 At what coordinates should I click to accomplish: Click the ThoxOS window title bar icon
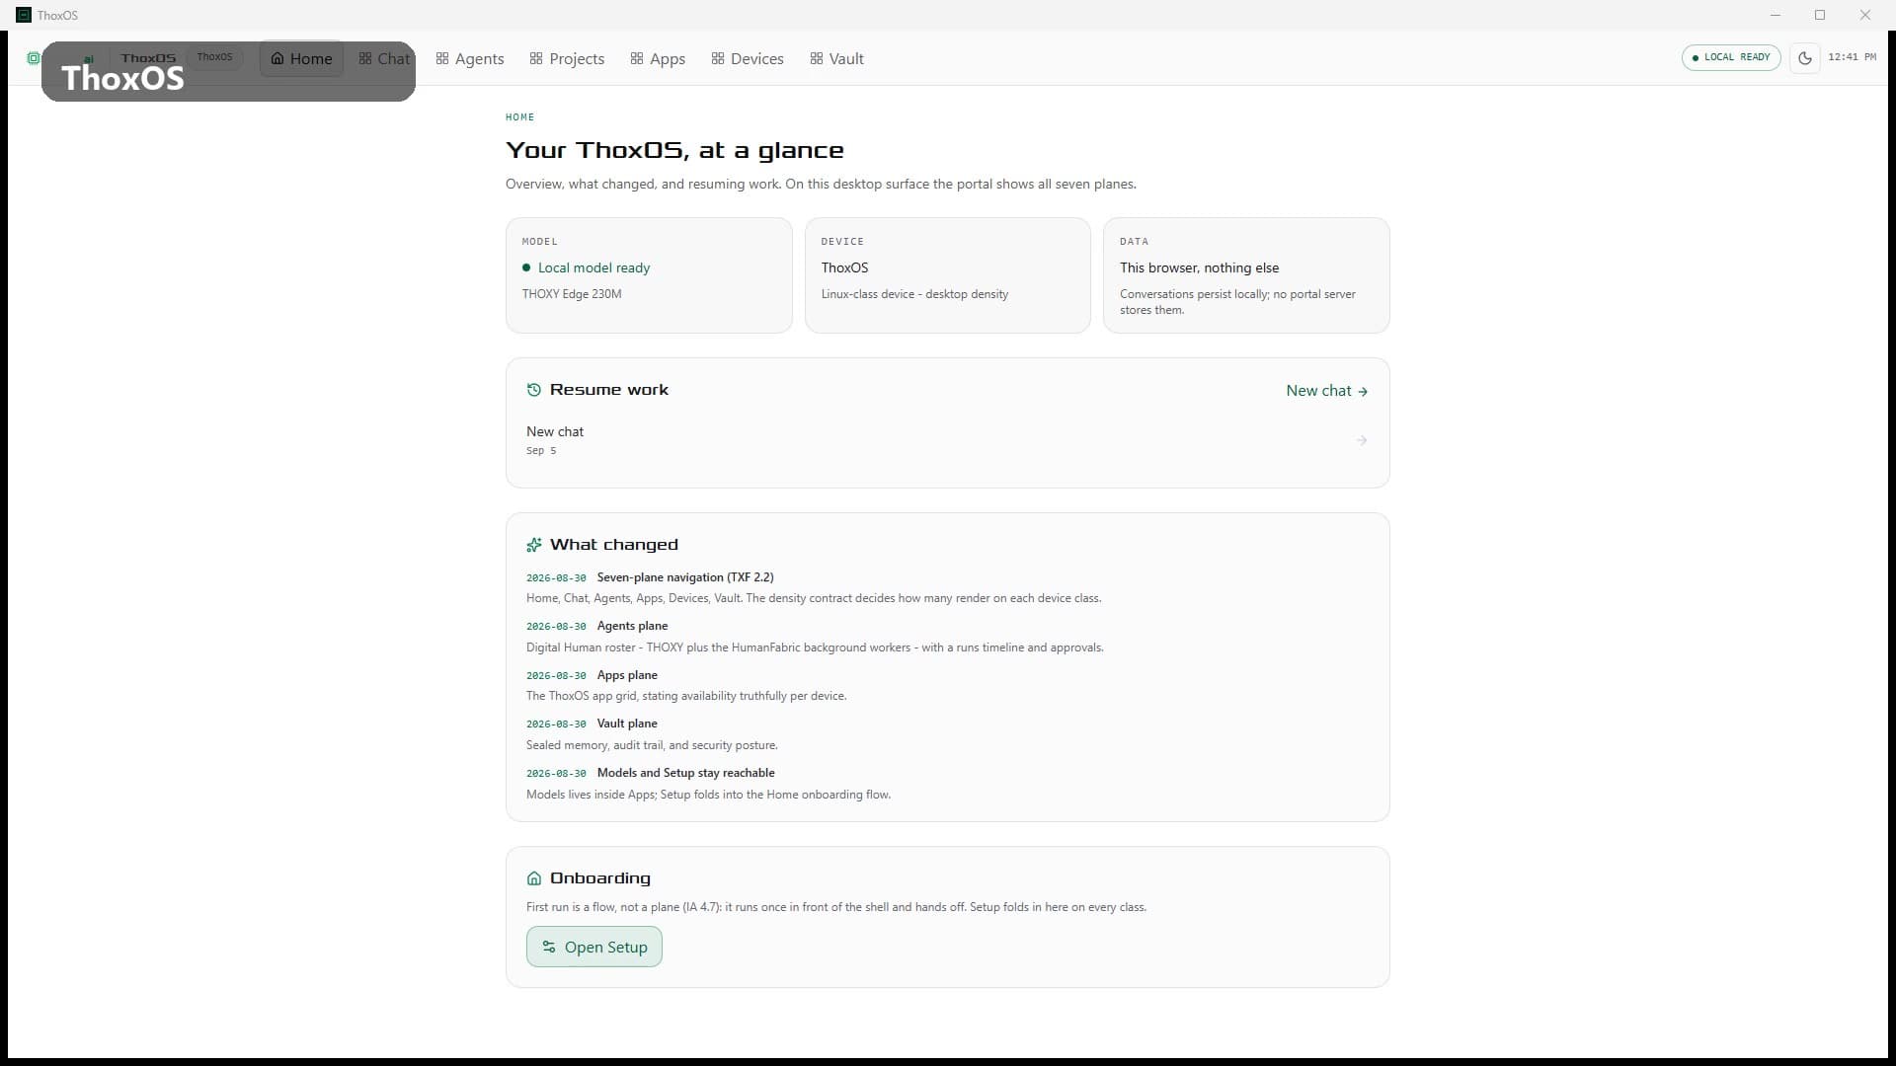pyautogui.click(x=24, y=15)
